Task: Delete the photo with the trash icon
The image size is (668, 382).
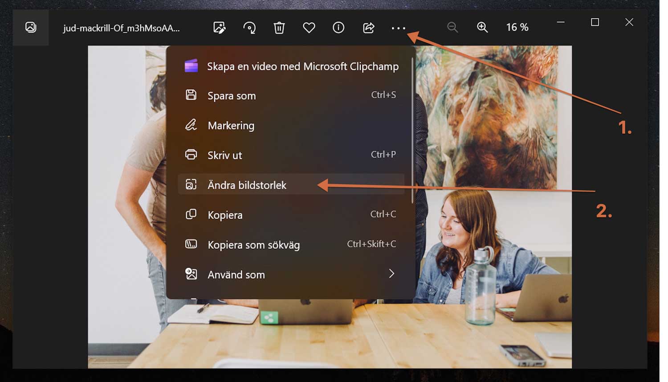Action: pyautogui.click(x=279, y=28)
